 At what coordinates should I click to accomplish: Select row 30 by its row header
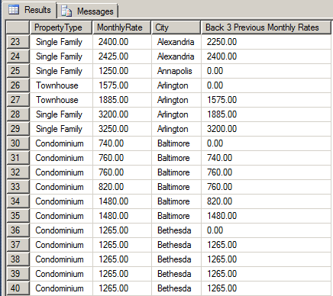[x=18, y=143]
